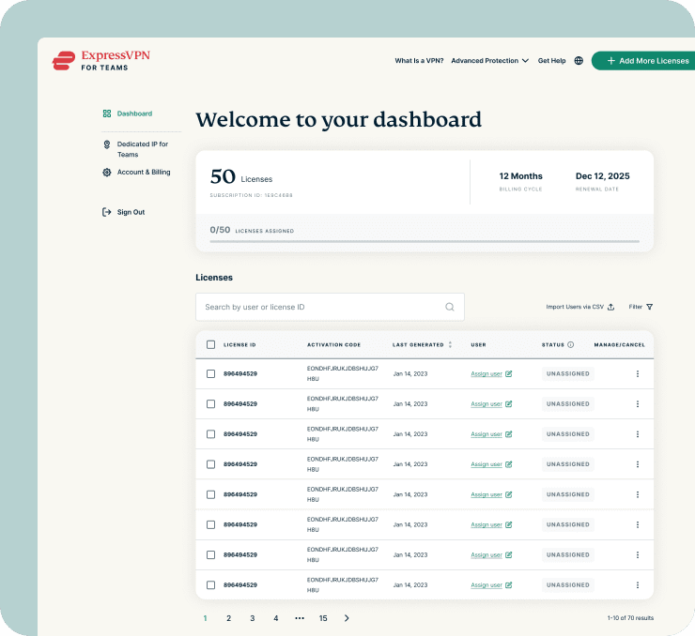Open the three-dot manage menu in eighth row
This screenshot has width=695, height=636.
pyautogui.click(x=638, y=585)
